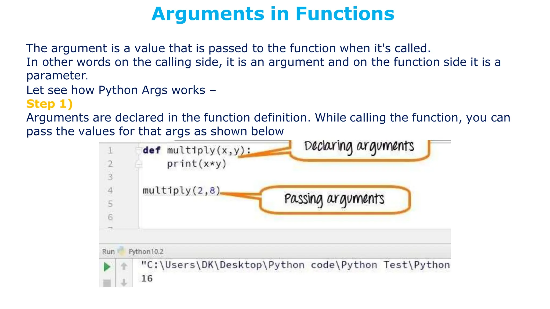Click the up arrow in Run panel

[124, 266]
